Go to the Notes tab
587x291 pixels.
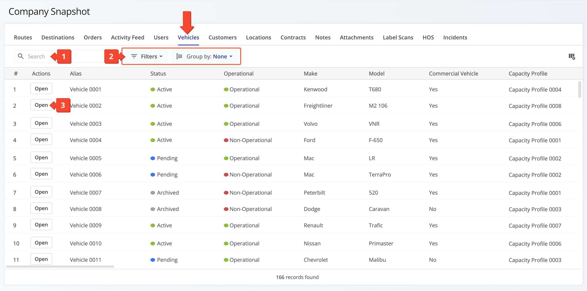(x=323, y=37)
